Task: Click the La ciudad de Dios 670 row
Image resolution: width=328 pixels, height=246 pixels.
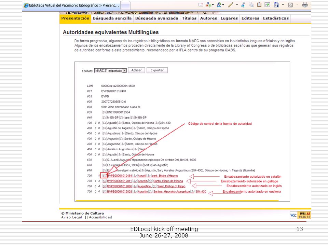Action: point(127,165)
